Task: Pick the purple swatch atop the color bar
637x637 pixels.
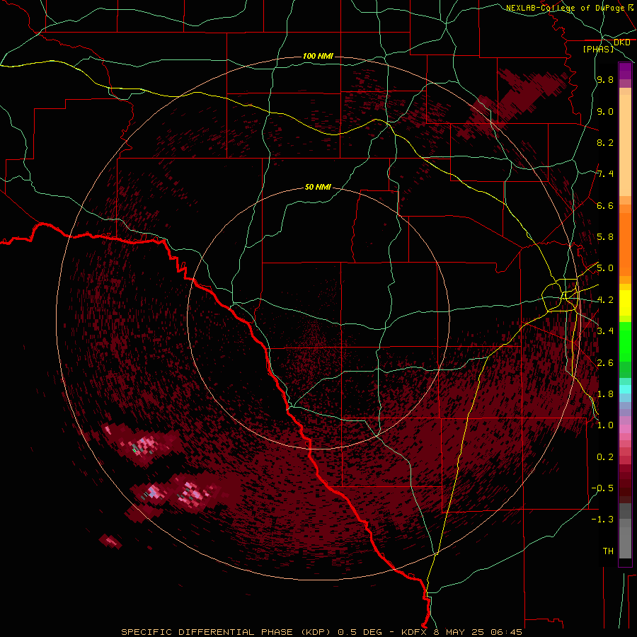Action: click(625, 71)
